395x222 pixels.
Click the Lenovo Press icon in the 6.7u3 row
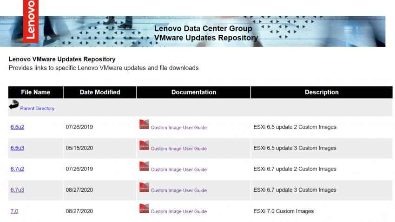click(144, 187)
